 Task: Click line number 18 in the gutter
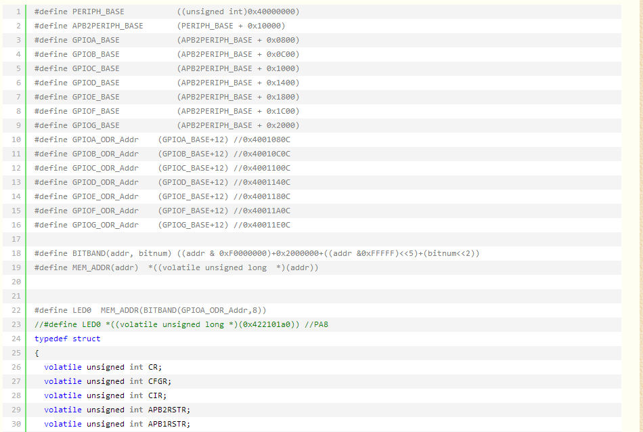(17, 253)
